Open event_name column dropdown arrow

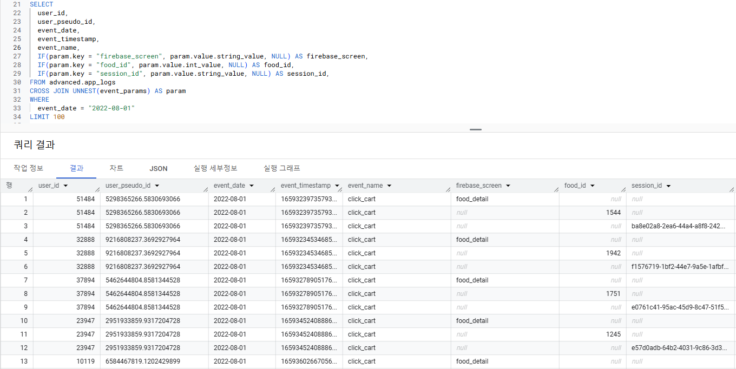click(389, 186)
